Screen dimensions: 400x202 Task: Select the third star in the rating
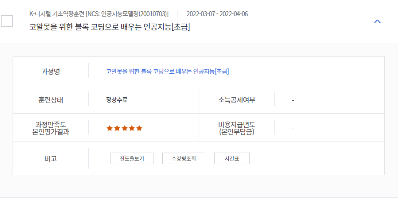[x=124, y=128]
